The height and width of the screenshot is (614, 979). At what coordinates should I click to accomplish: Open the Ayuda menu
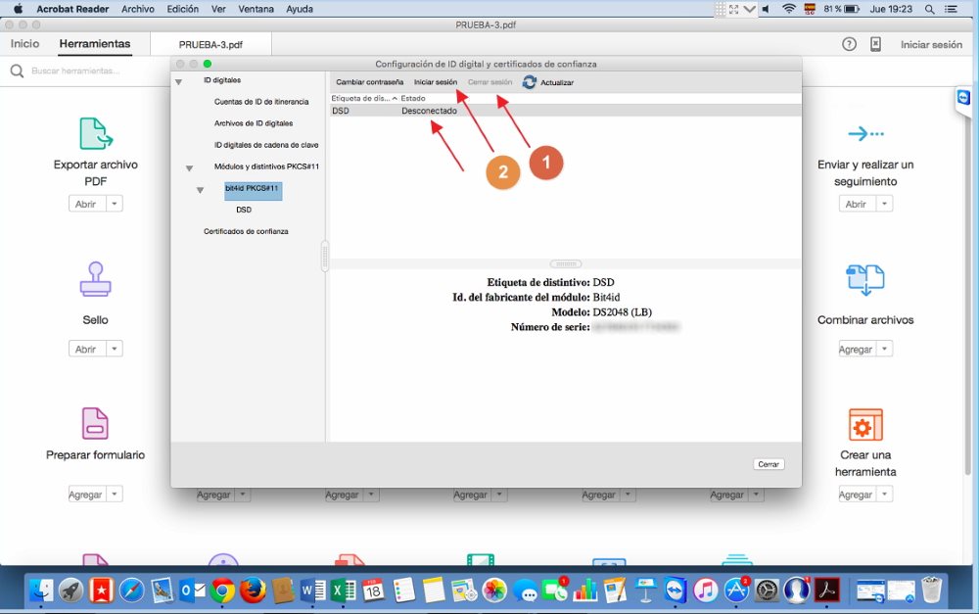coord(300,9)
